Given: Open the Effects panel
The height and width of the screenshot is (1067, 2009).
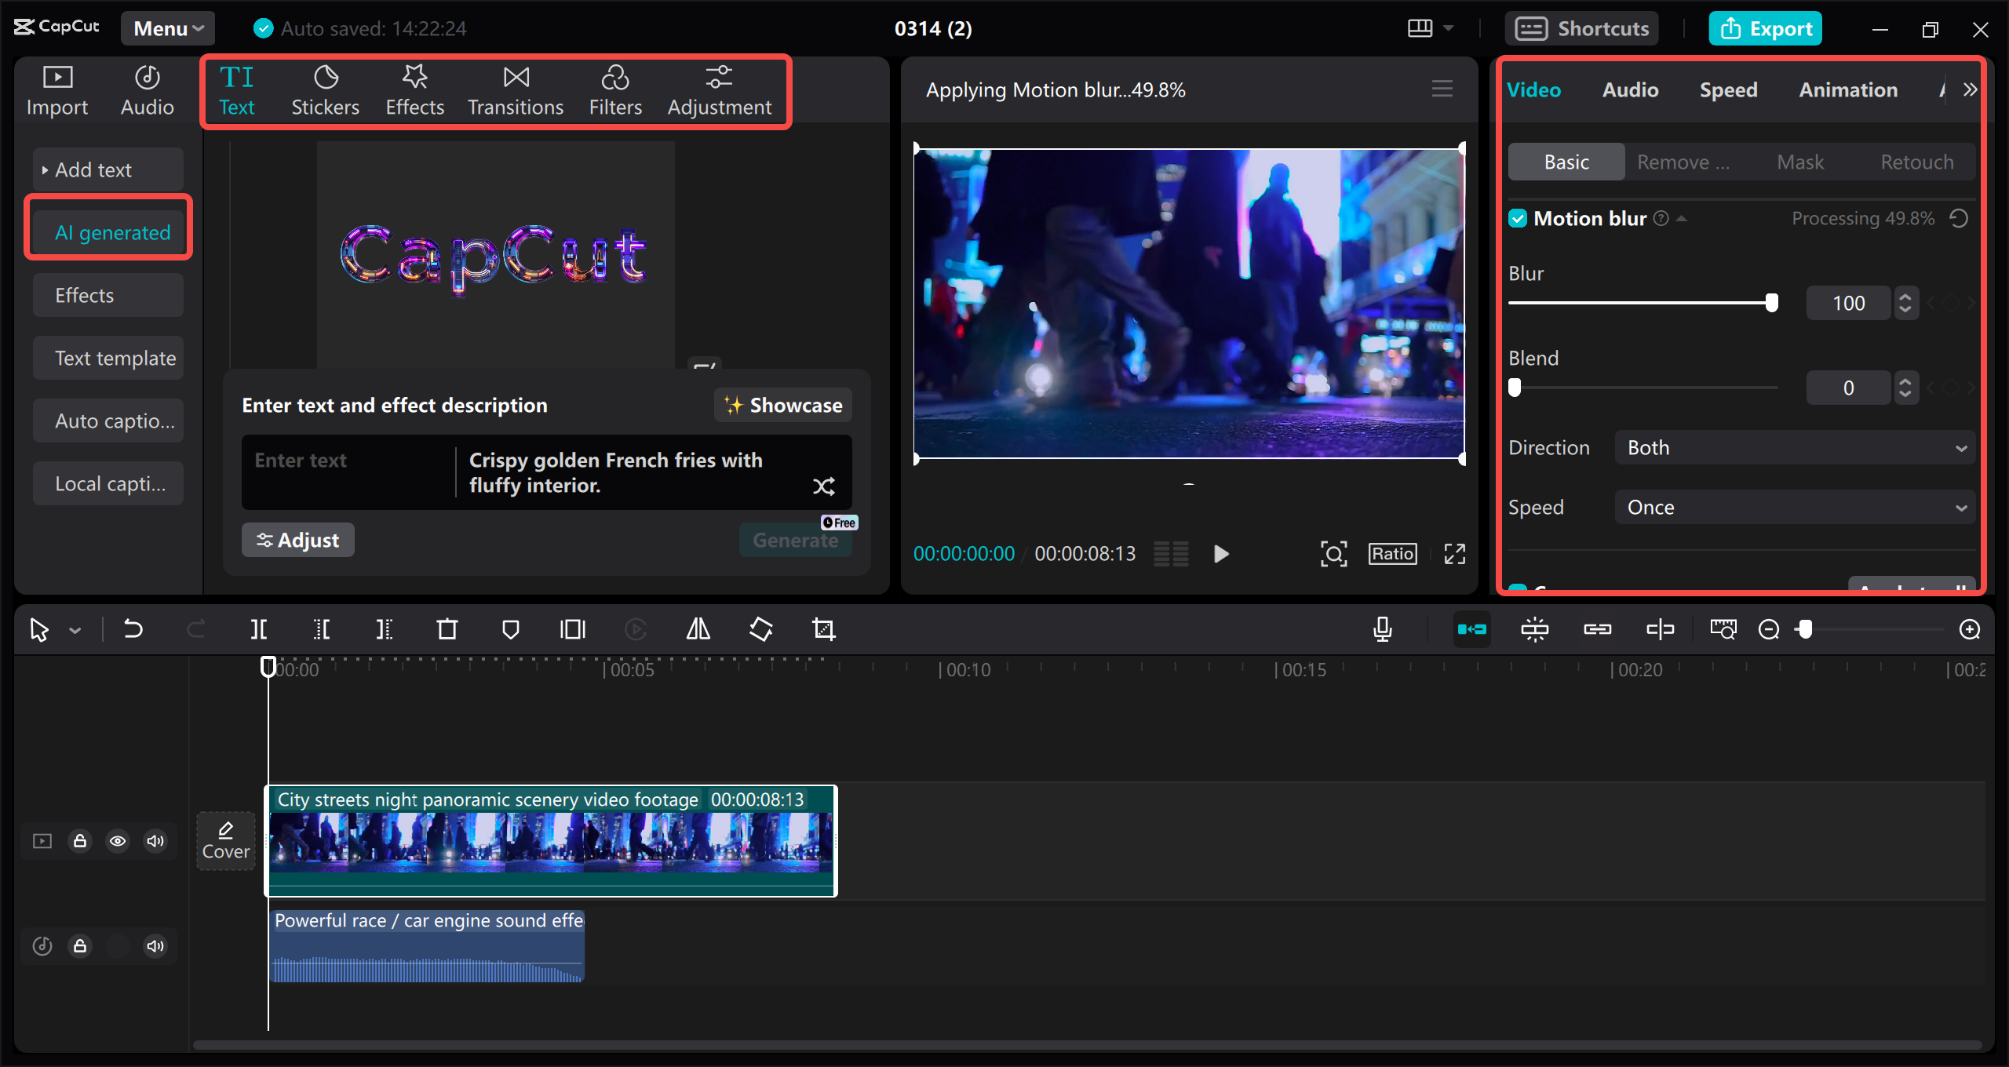Looking at the screenshot, I should pos(414,90).
